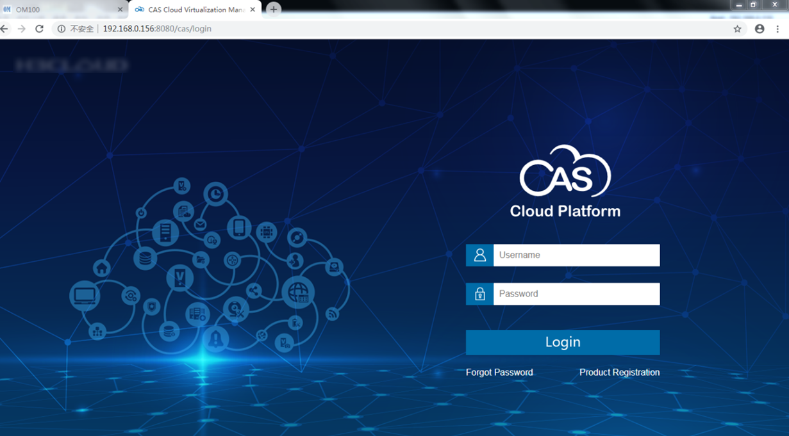This screenshot has height=436, width=789.
Task: Bookmark this page with the star
Action: tap(738, 29)
